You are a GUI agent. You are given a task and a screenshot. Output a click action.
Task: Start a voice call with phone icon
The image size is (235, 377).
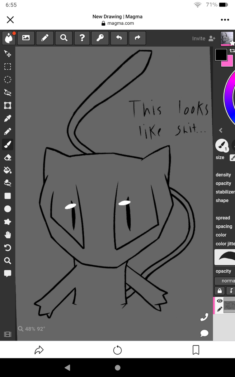204,317
